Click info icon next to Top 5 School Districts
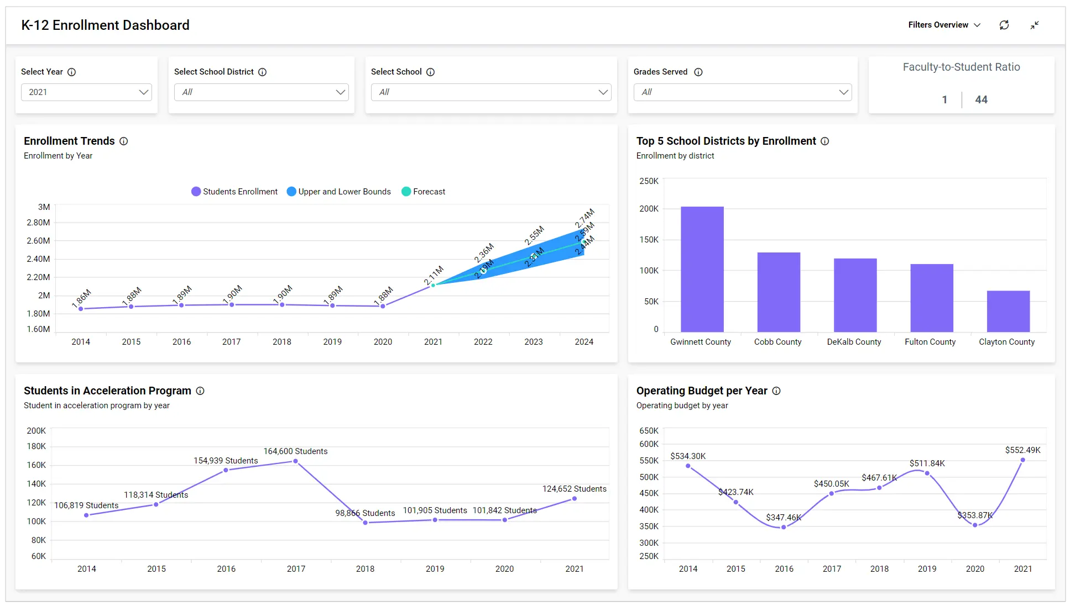The height and width of the screenshot is (606, 1070). pos(825,141)
